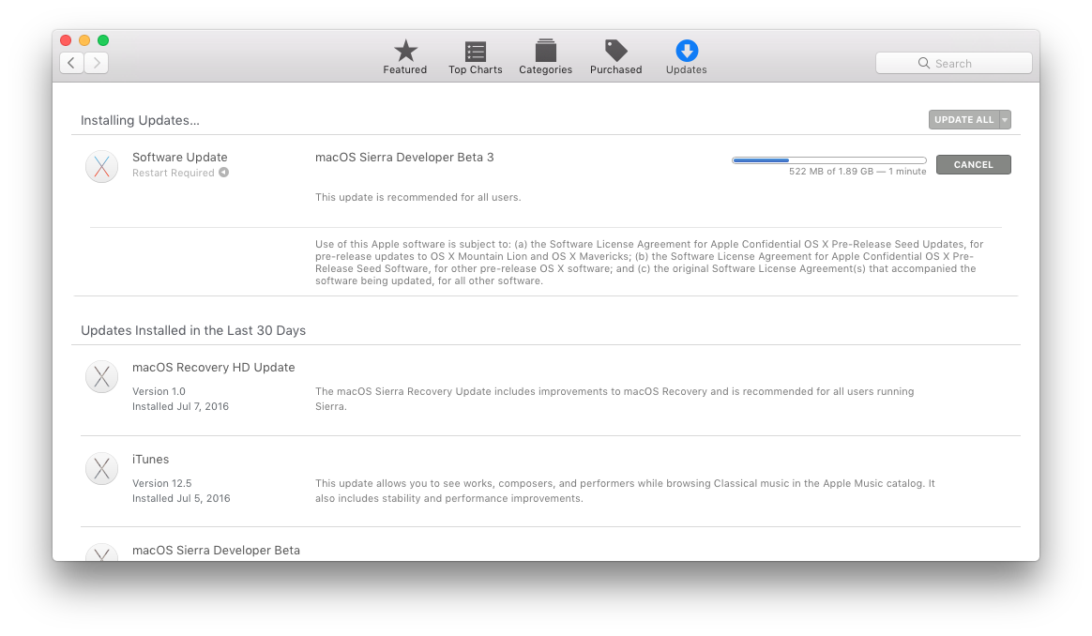Open the Categories tab

pyautogui.click(x=545, y=57)
